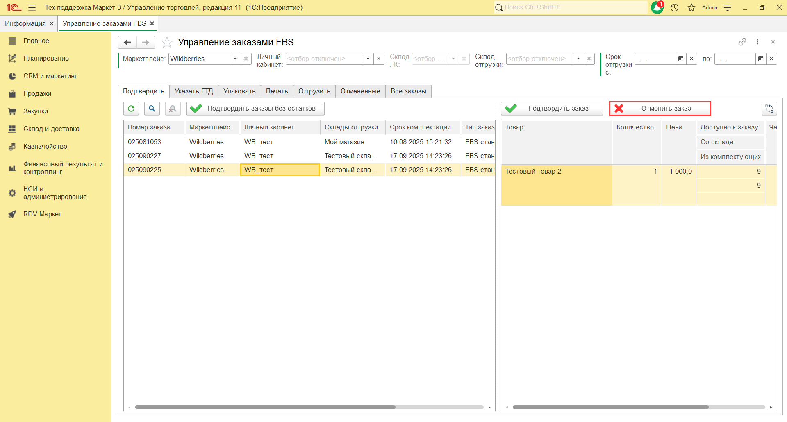Open notifications bell icon

pos(657,8)
